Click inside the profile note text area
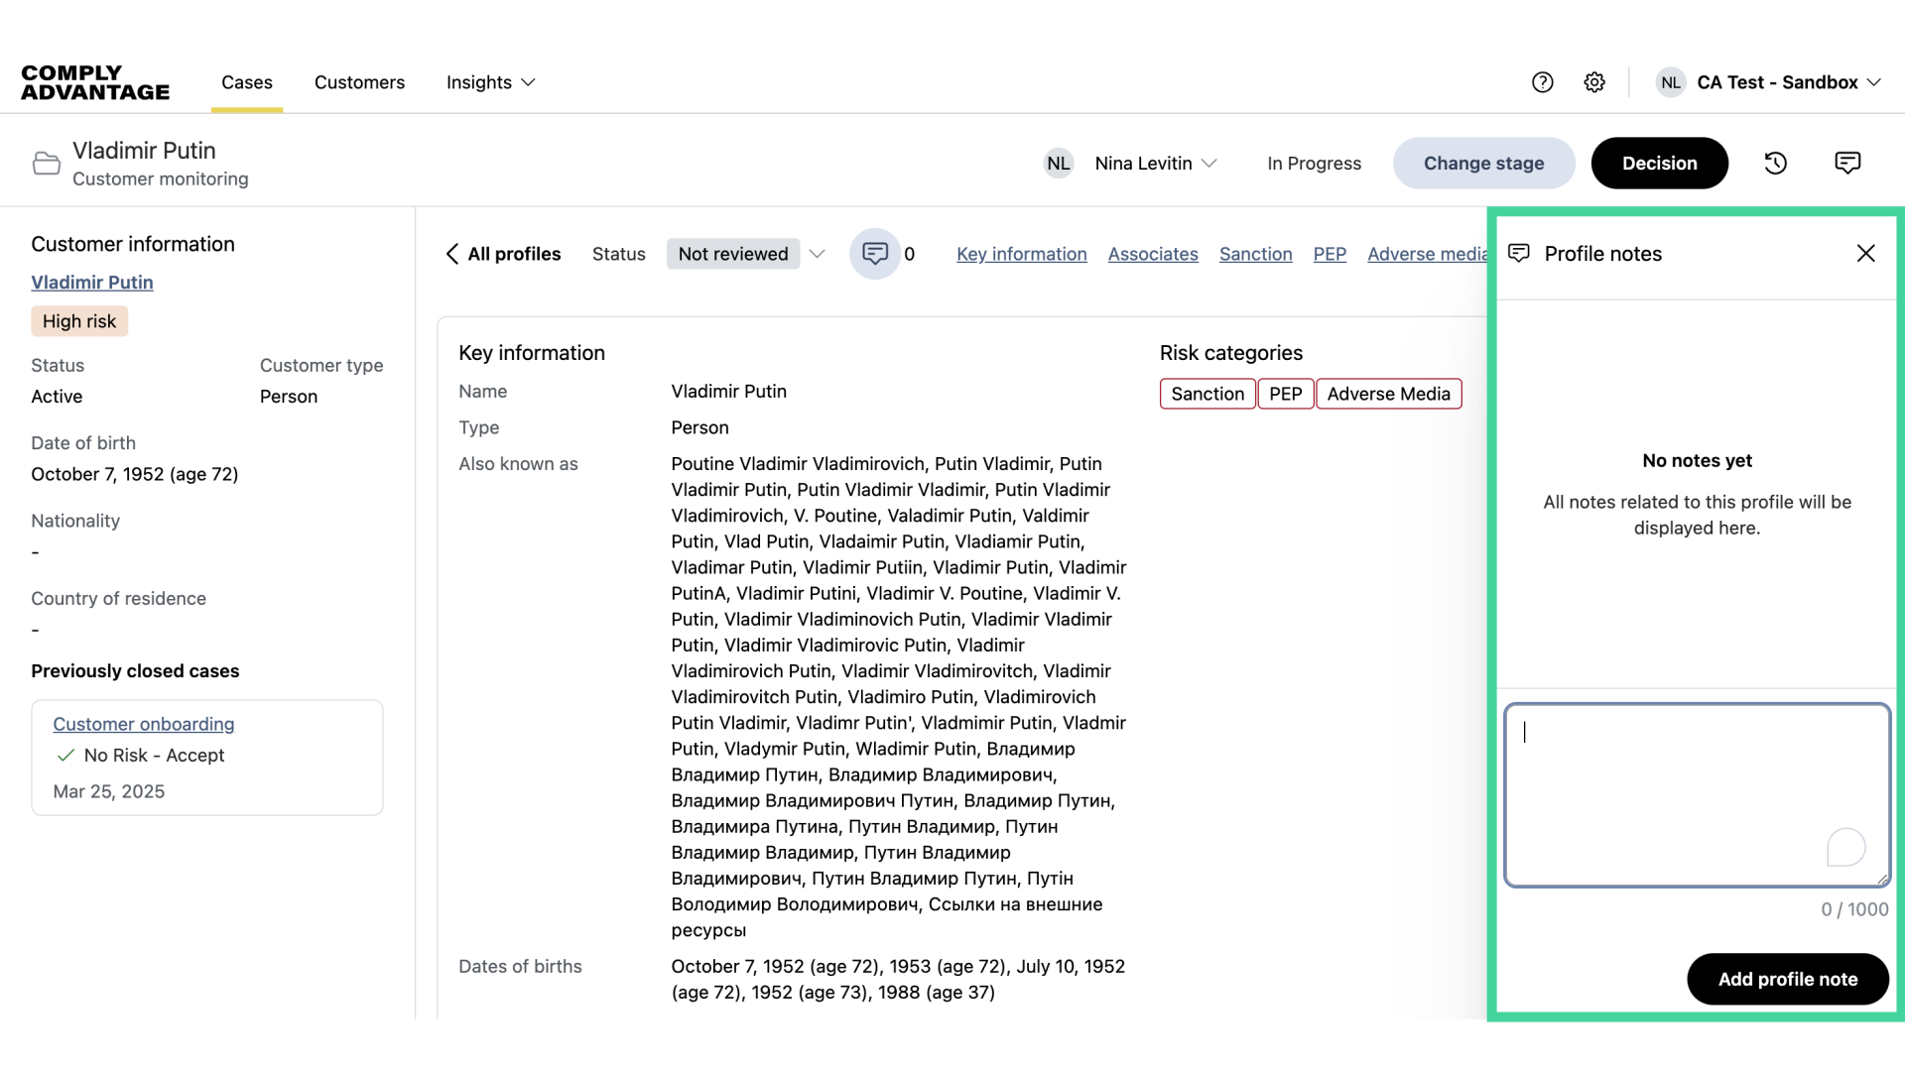The image size is (1905, 1071). tap(1697, 793)
